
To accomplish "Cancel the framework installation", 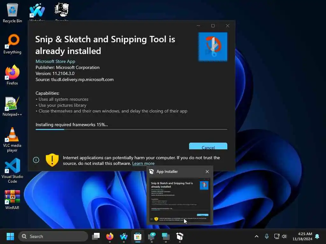I will coord(208,146).
